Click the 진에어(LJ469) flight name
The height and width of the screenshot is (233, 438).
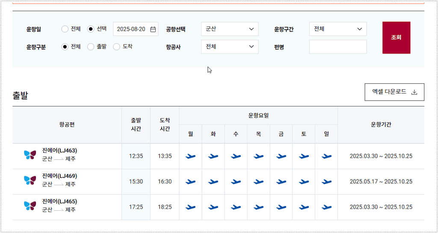pos(59,176)
